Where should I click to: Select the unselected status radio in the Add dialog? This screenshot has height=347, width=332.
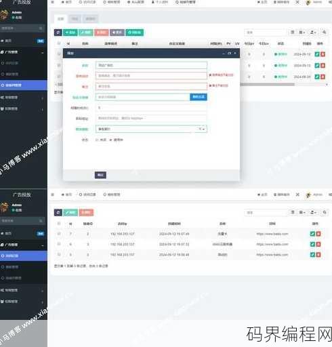pos(97,140)
